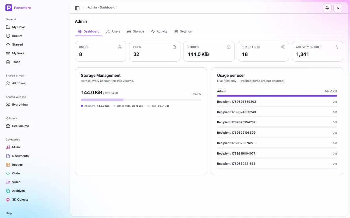Click the file icon in Files card
Image resolution: width=350 pixels, height=218 pixels.
pos(174,47)
